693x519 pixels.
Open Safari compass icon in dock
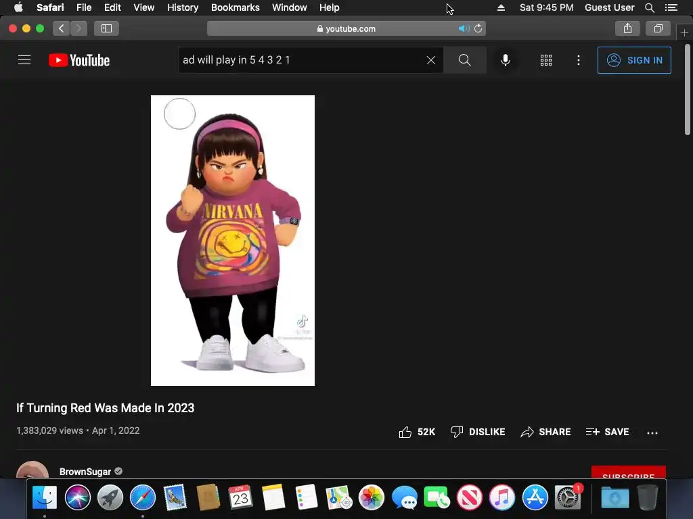[143, 497]
